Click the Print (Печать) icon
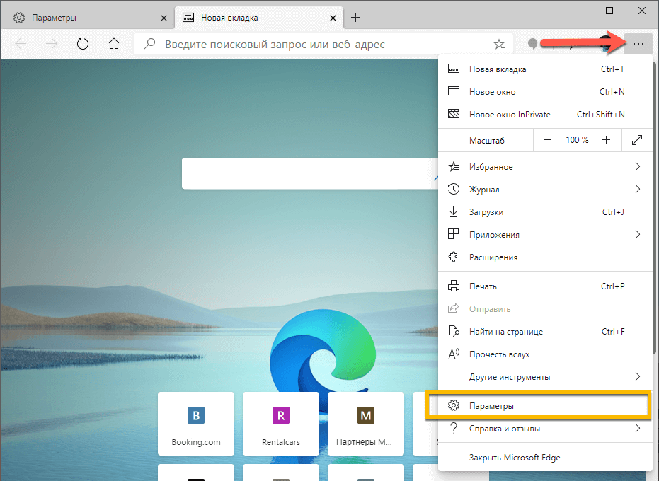Image resolution: width=659 pixels, height=481 pixels. click(x=453, y=286)
